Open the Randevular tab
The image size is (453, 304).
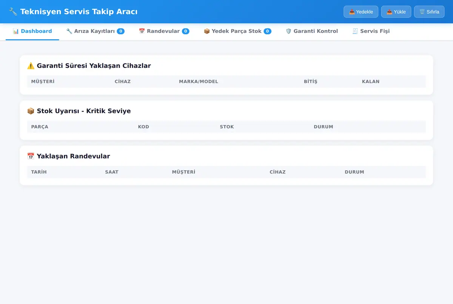(x=164, y=31)
